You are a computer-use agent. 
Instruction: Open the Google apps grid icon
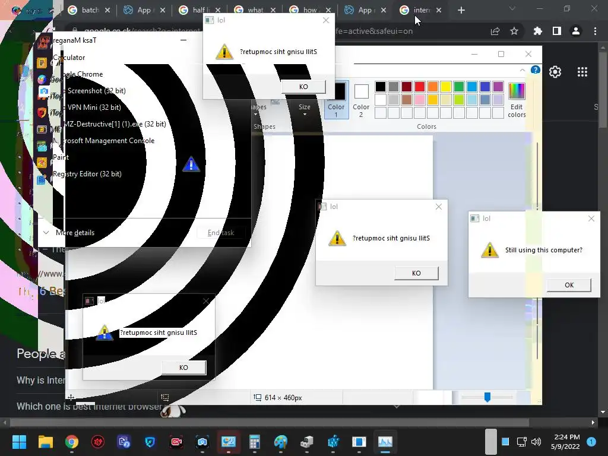(582, 72)
